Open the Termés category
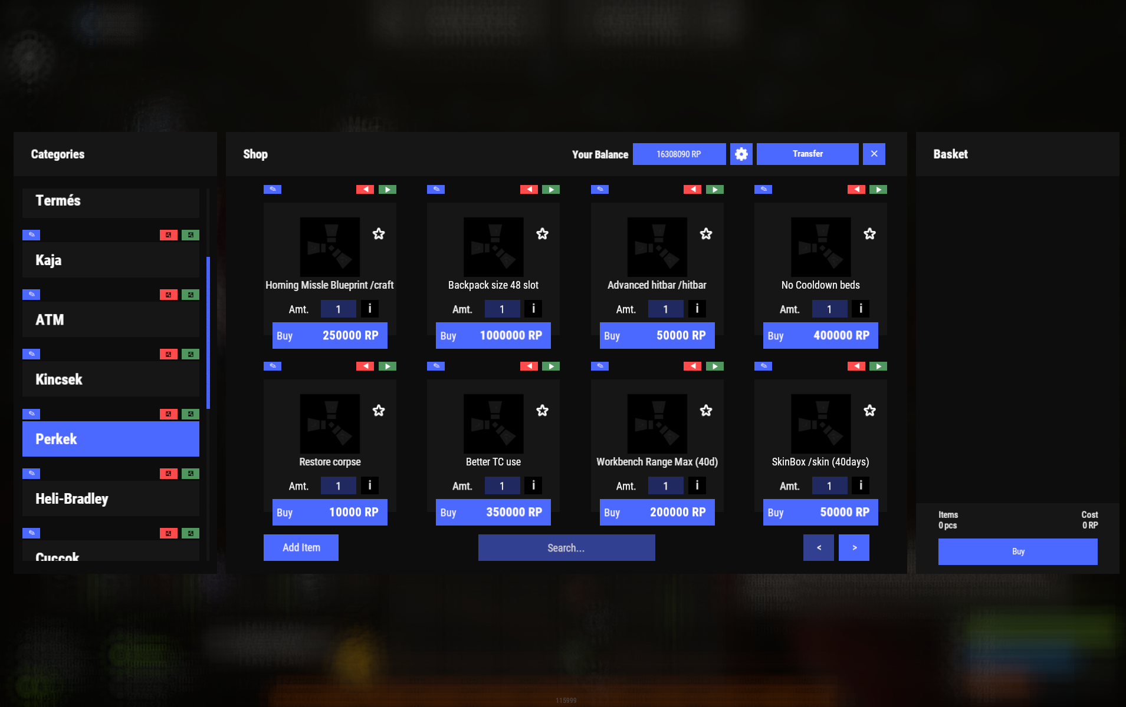The height and width of the screenshot is (707, 1126). click(110, 201)
